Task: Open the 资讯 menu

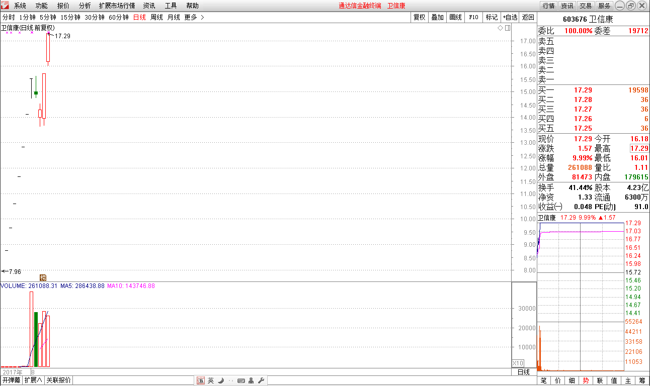Action: 149,6
